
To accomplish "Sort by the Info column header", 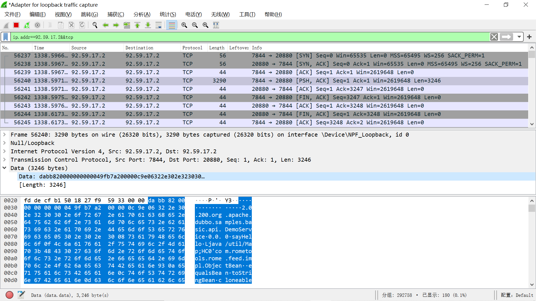I will click(389, 48).
